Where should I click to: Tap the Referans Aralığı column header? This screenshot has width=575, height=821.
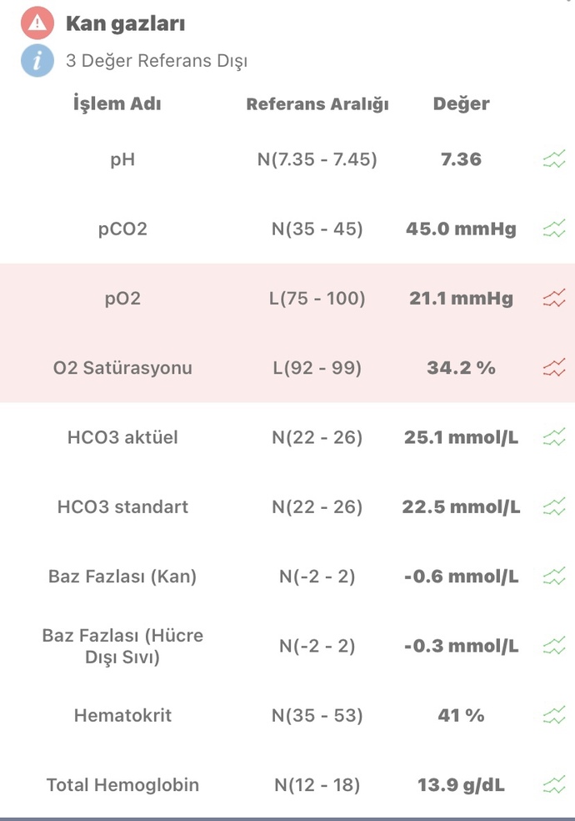click(317, 103)
